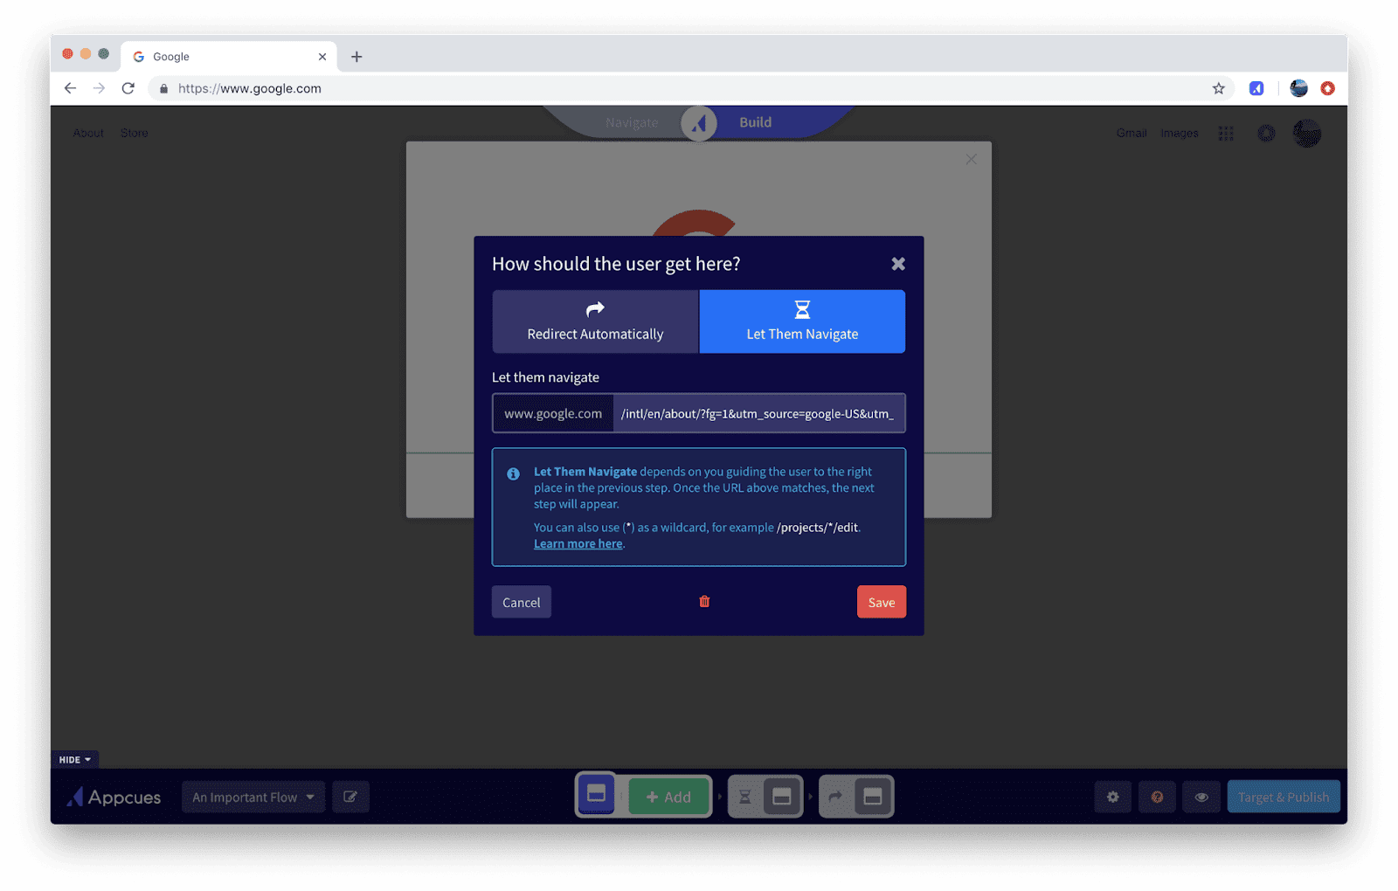Click the Learn more here link
1398x891 pixels.
(578, 542)
